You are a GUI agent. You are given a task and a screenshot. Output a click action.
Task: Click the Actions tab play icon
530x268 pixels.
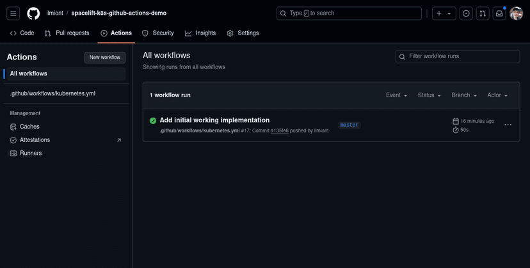click(104, 33)
